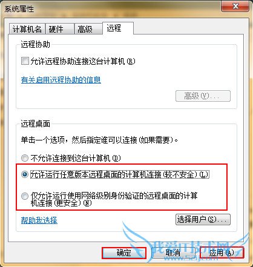Click the 选择用户(S)... button
The width and height of the screenshot is (253, 267).
203,219
